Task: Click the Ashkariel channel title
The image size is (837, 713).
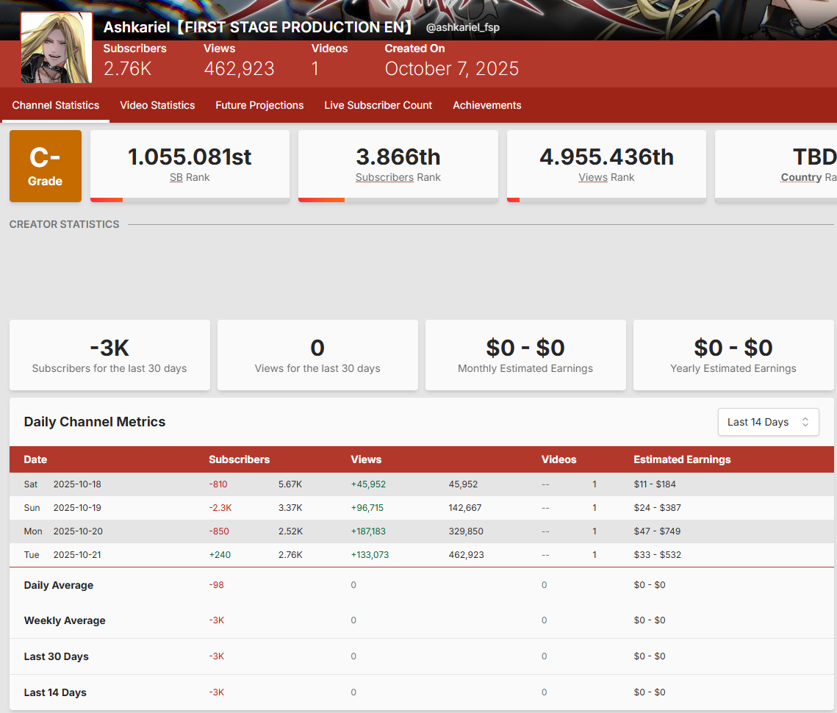Action: pos(258,27)
